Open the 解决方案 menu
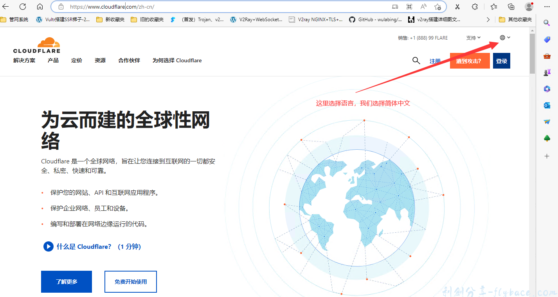This screenshot has width=558, height=297. pyautogui.click(x=24, y=60)
